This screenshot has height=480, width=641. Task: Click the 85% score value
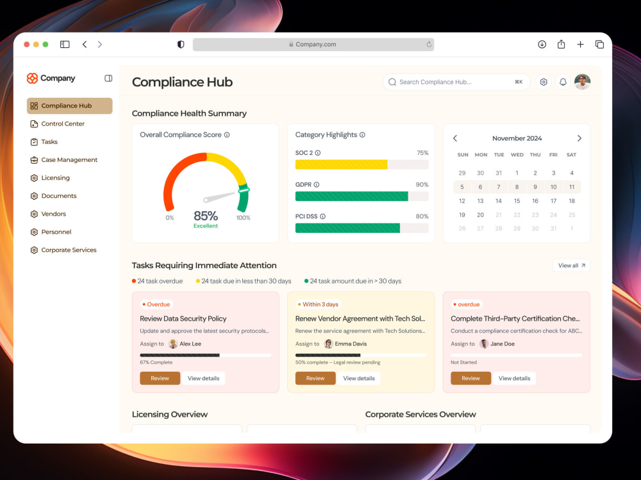coord(206,216)
